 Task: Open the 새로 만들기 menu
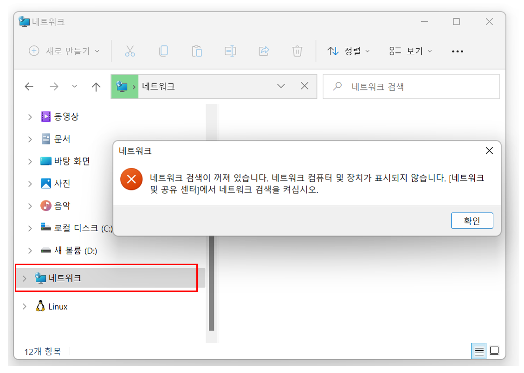pyautogui.click(x=64, y=51)
